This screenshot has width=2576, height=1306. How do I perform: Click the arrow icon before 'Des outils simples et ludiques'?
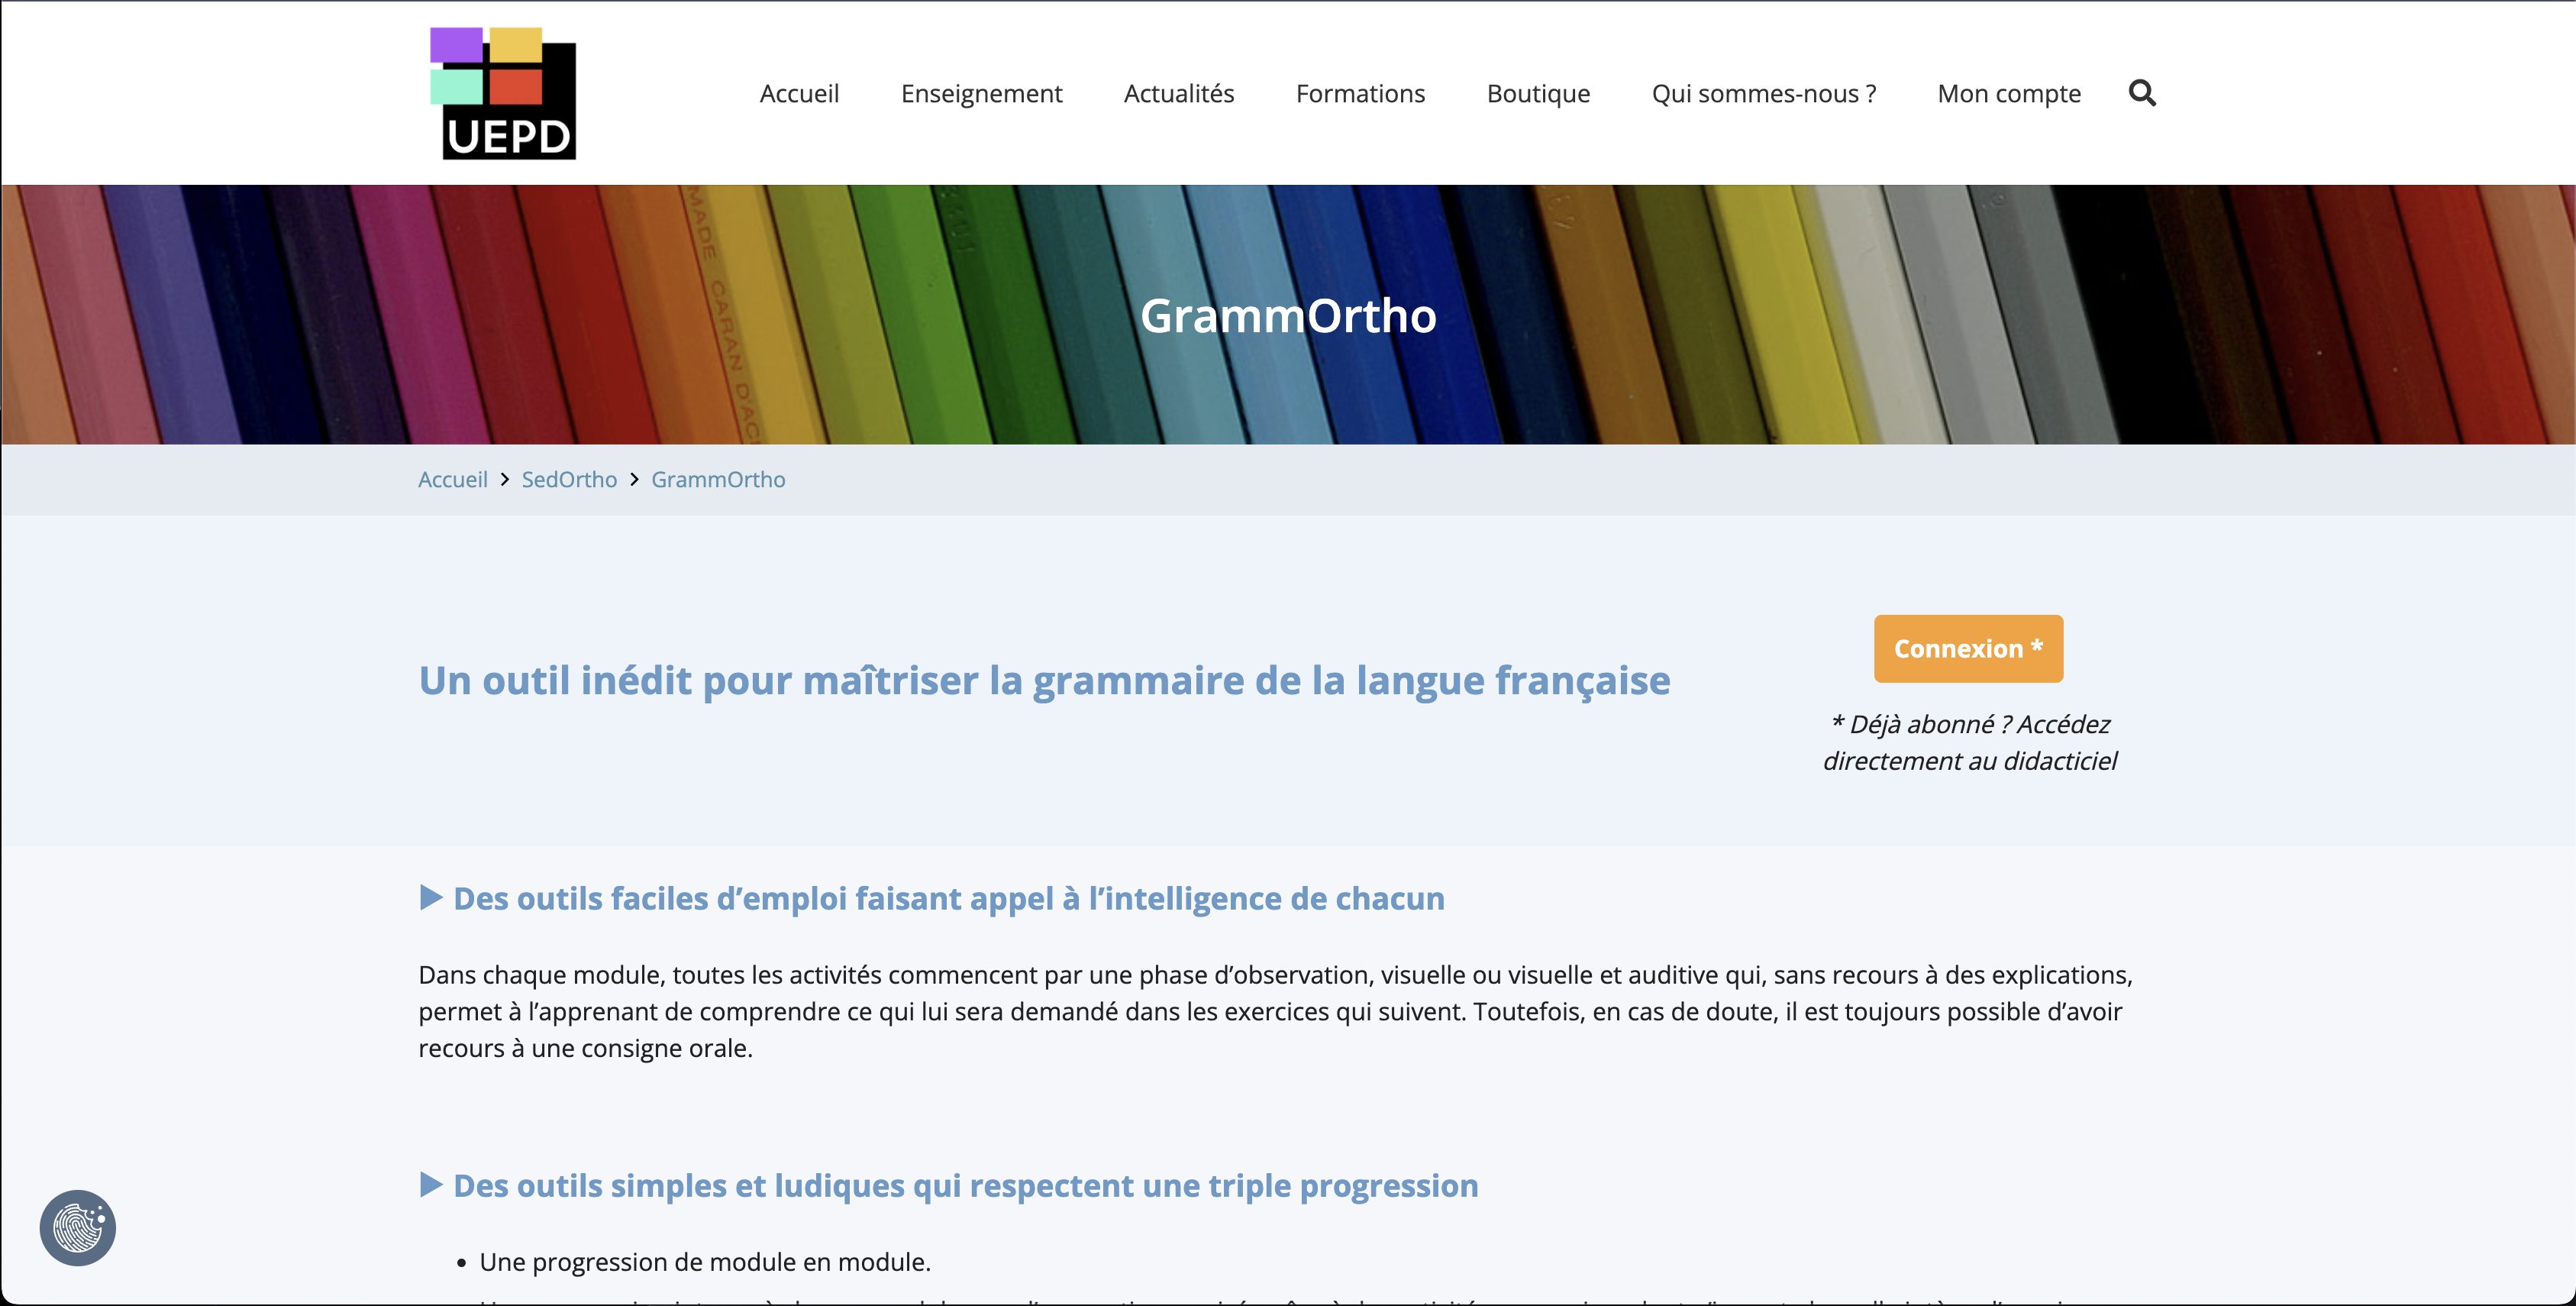[431, 1186]
